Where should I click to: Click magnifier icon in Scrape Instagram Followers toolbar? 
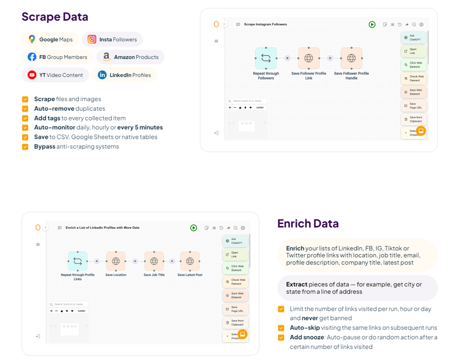coord(414,25)
